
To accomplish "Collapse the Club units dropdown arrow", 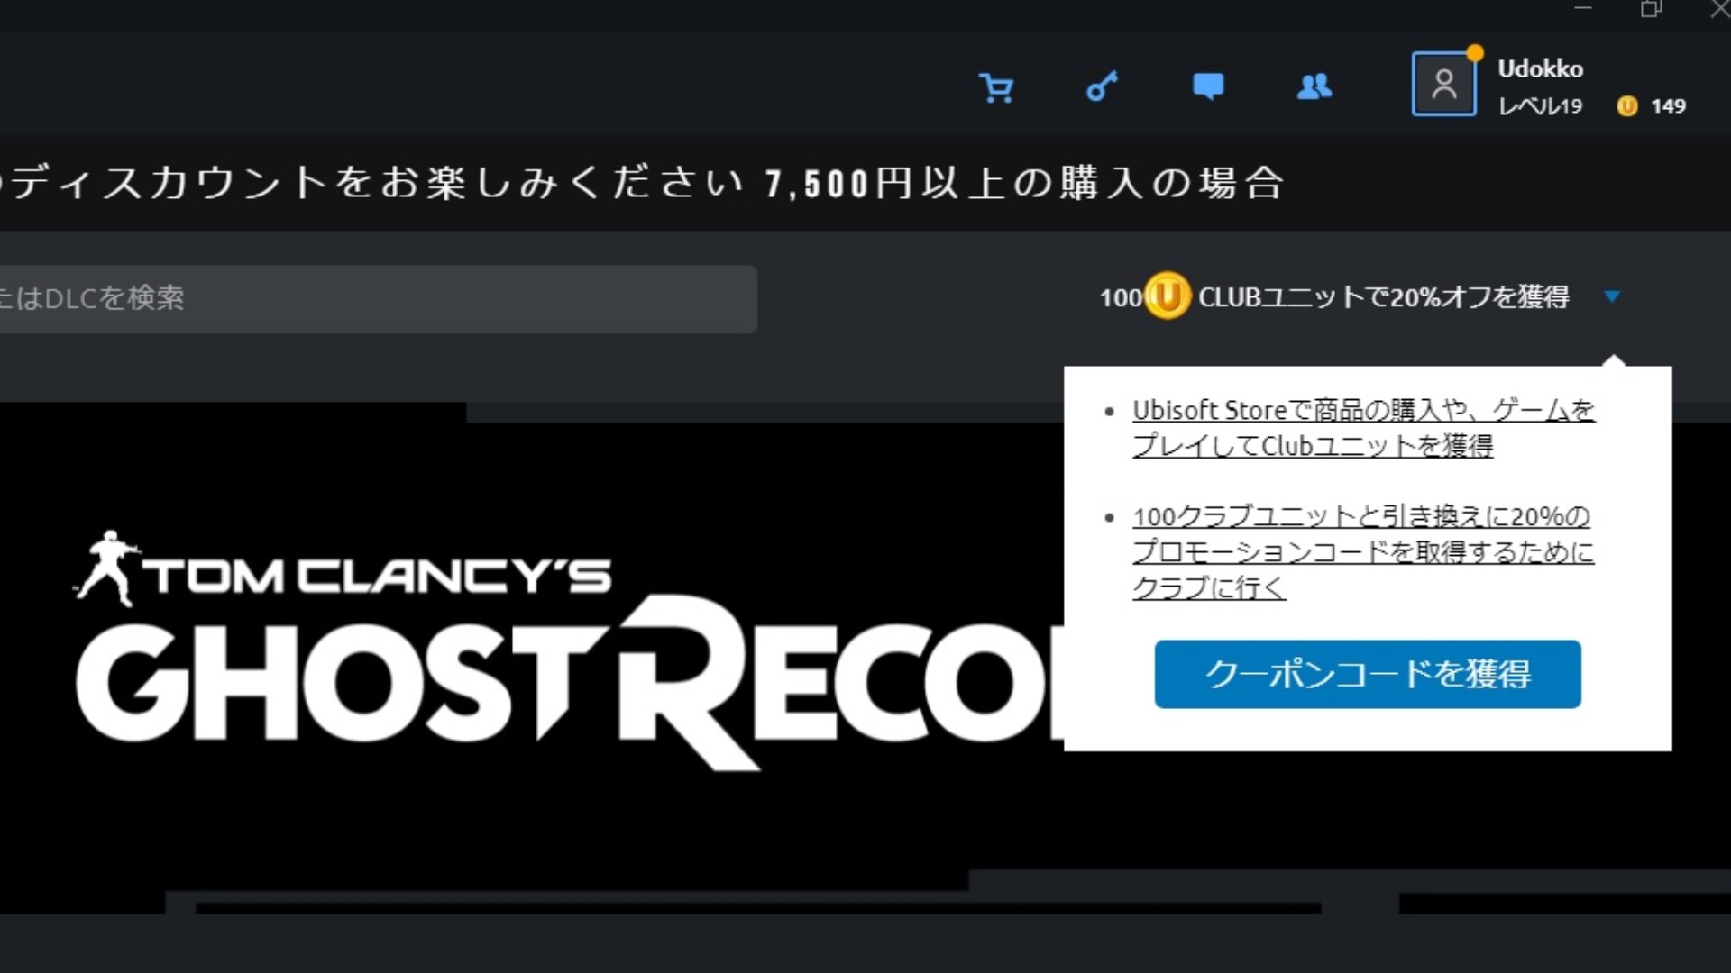I will coord(1612,296).
